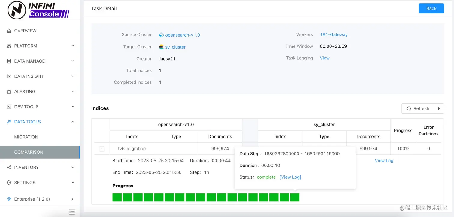Click the Data Tools wrench icon

point(9,122)
